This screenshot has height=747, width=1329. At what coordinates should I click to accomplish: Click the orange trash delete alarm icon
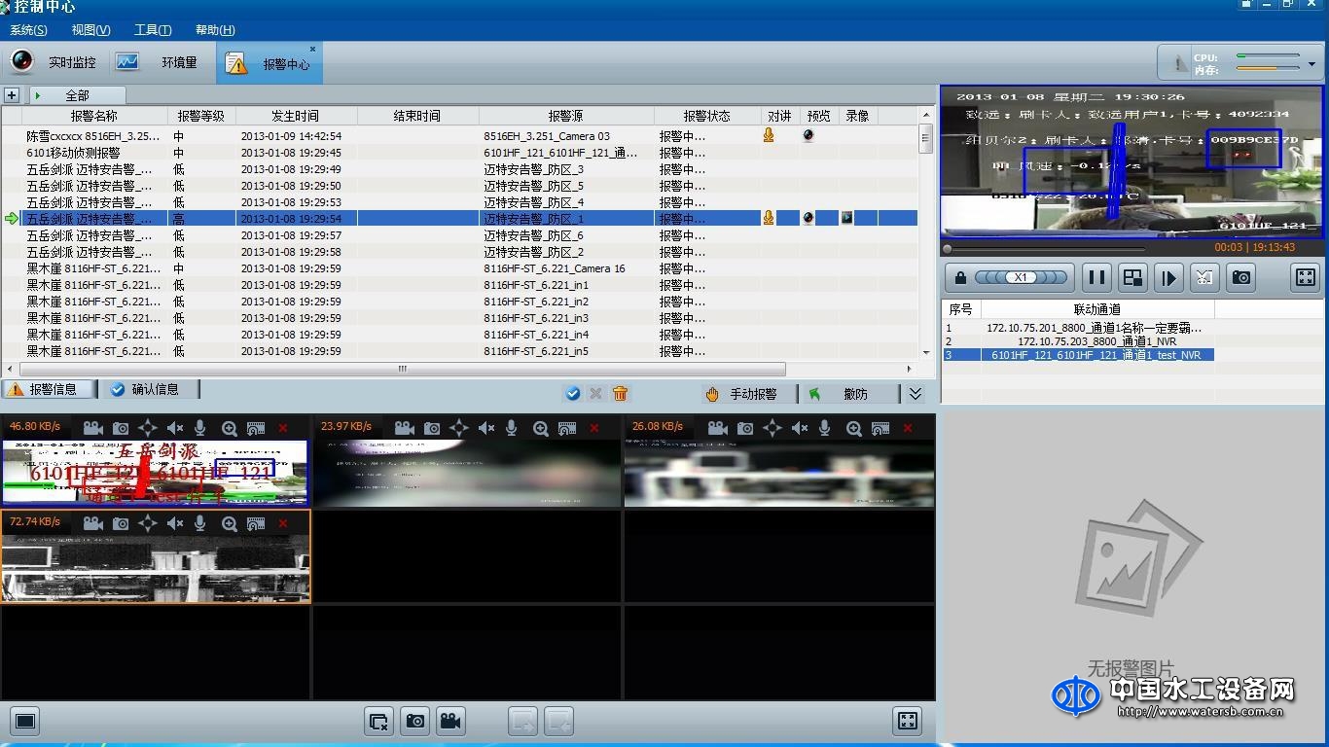click(x=621, y=393)
